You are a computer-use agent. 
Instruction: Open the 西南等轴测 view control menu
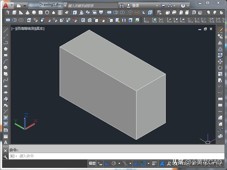[x=26, y=29]
